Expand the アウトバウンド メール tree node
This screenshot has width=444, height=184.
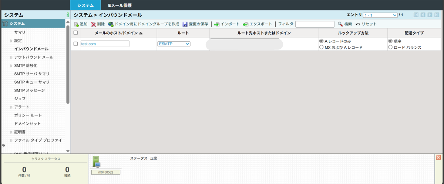[x=11, y=57]
